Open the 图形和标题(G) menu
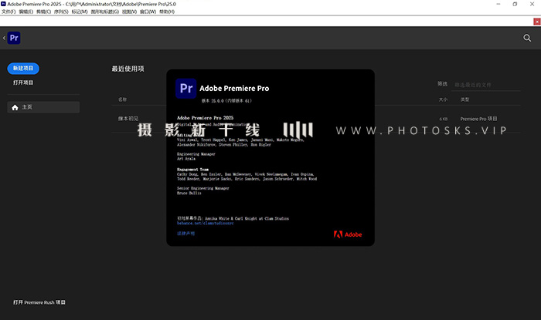Screen dimensions: 541x320 pyautogui.click(x=104, y=12)
